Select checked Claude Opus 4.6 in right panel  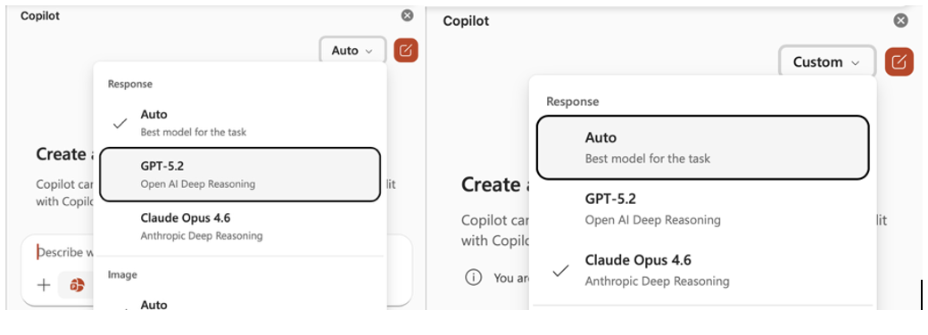click(702, 270)
